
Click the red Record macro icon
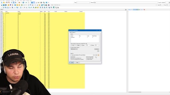click(x=19, y=2)
